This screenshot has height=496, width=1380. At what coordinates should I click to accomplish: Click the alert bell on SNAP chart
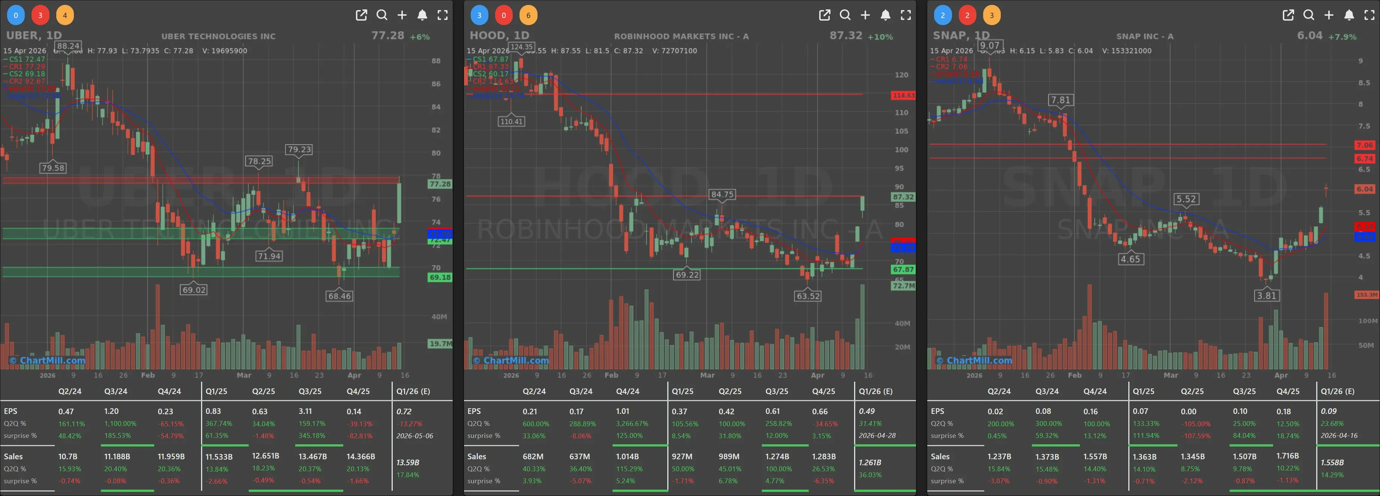[x=1349, y=15]
